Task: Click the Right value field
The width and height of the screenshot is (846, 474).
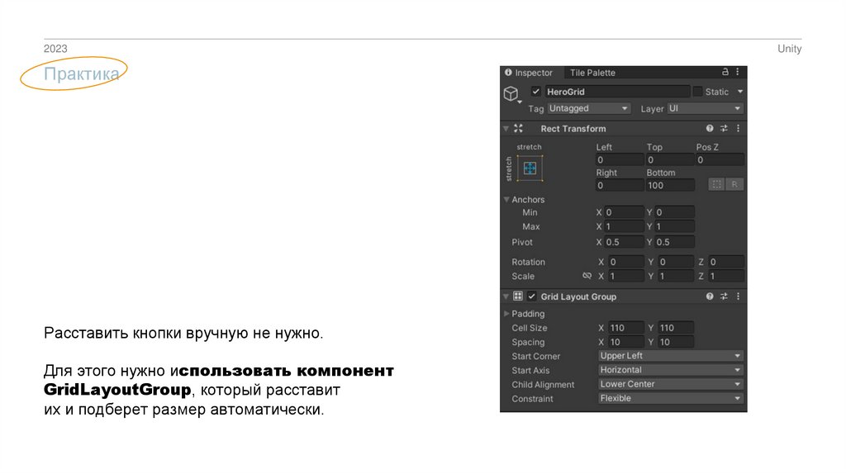Action: [620, 185]
